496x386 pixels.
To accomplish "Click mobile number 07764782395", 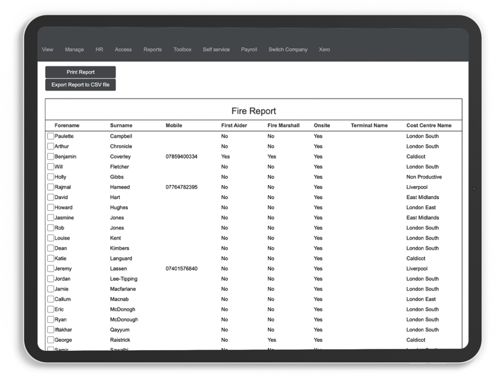I will [x=182, y=187].
